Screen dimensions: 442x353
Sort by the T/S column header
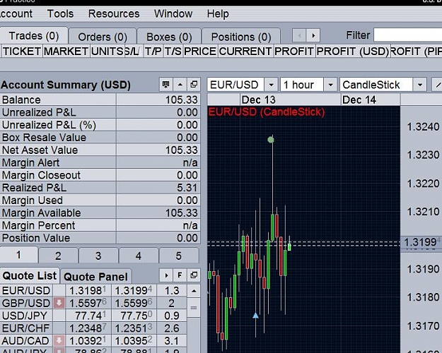pos(173,52)
